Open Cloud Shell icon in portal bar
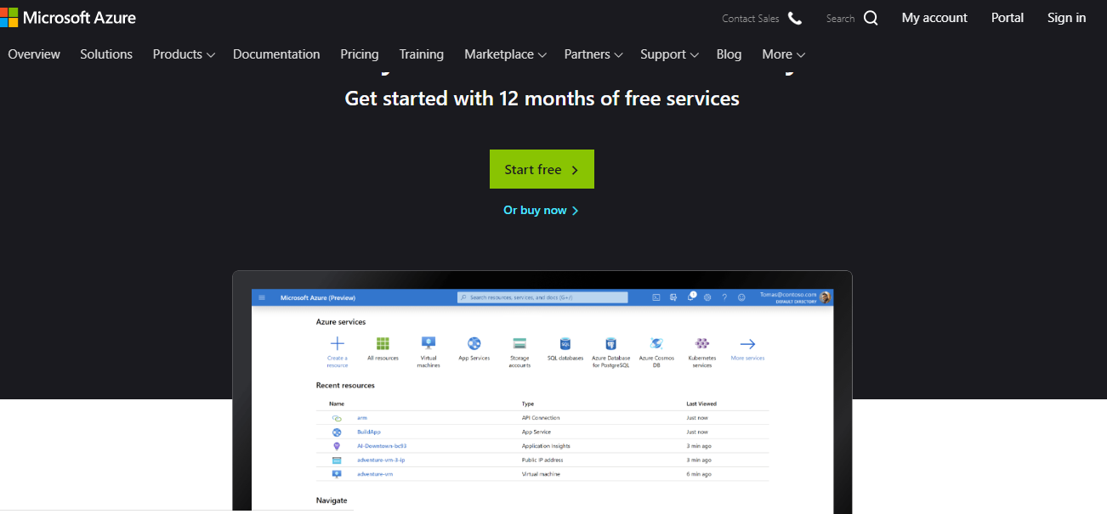Screen dimensions: 1107x514 pos(656,297)
